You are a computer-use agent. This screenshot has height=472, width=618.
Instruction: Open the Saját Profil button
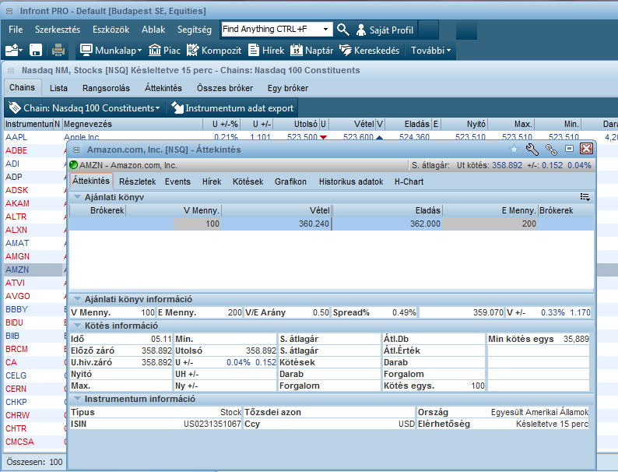tap(384, 30)
